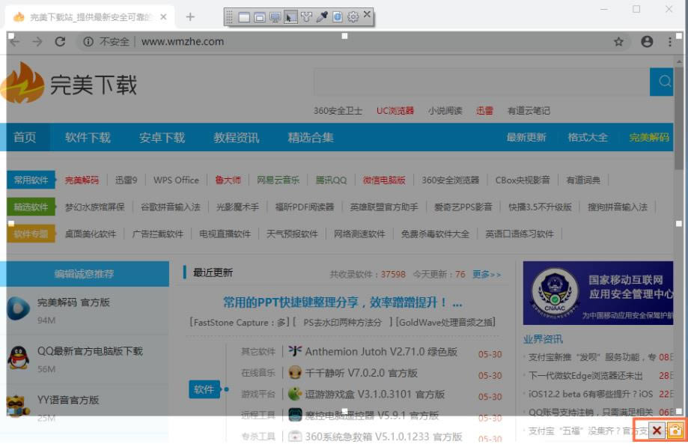Open the 教程资讯 nav tab
This screenshot has width=688, height=447.
pos(236,137)
